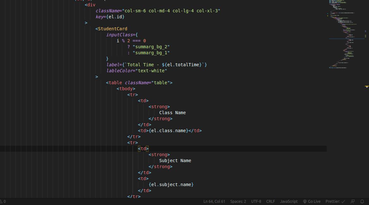369x205 pixels.
Task: Open the goto-line dialog via Ln 64, Col 61
Action: [x=214, y=201]
